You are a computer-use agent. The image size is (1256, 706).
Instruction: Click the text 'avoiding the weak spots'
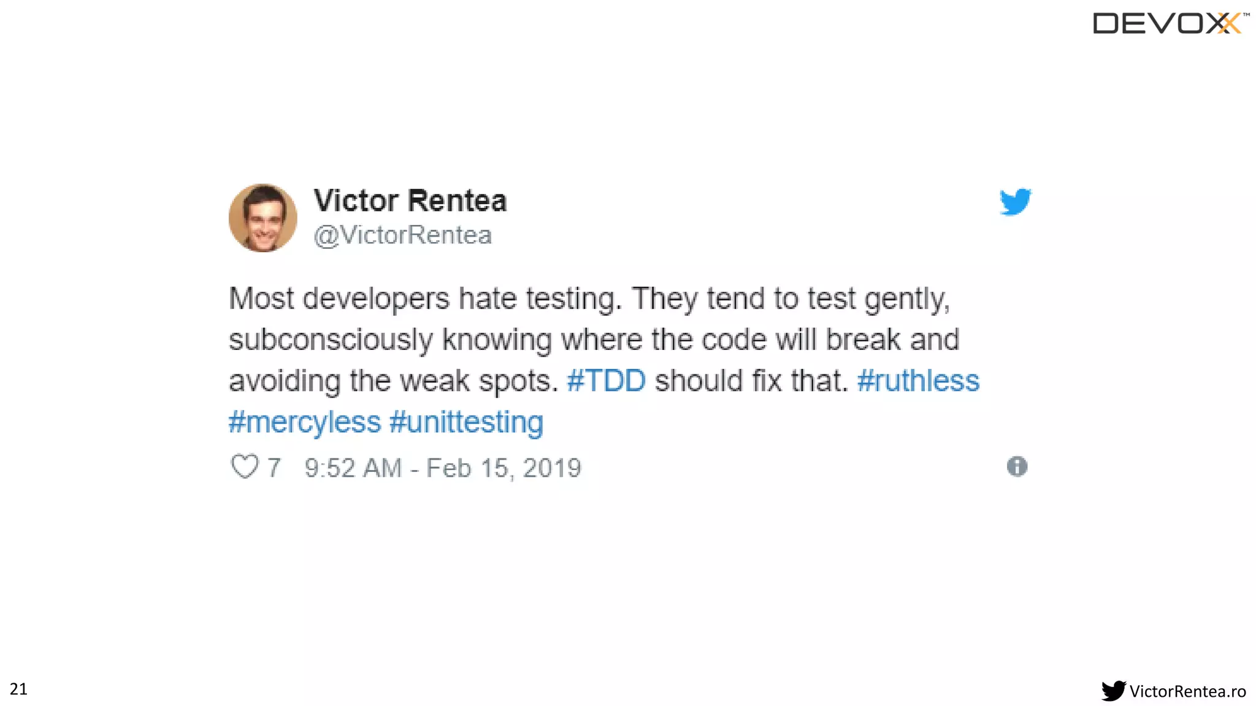tap(393, 381)
